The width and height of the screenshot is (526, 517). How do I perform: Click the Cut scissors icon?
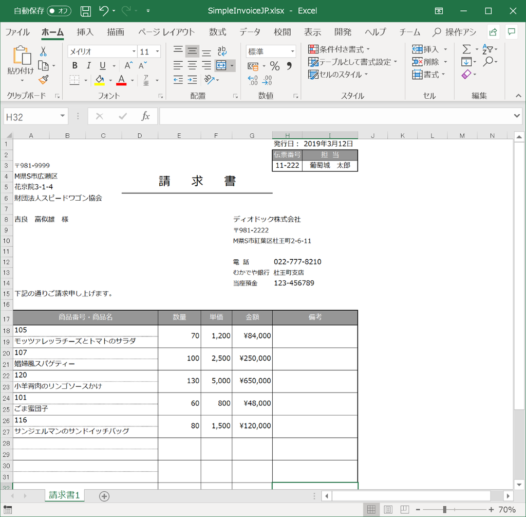(43, 51)
